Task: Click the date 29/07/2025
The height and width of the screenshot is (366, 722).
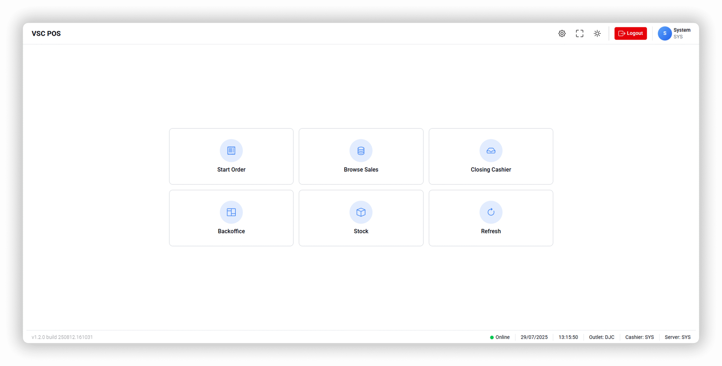Action: click(x=534, y=337)
